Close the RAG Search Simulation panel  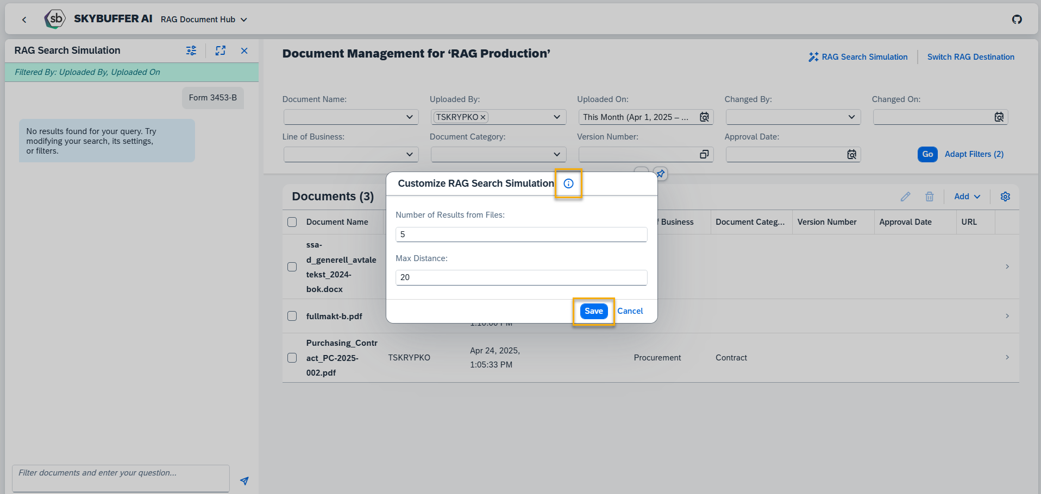pyautogui.click(x=244, y=50)
